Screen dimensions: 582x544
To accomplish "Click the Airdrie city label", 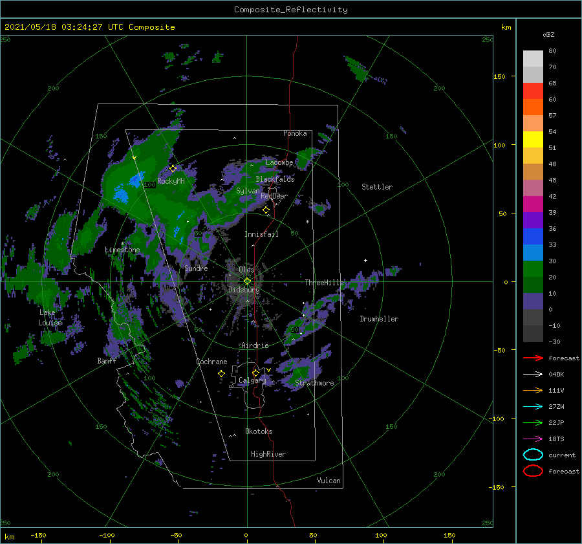I will (x=255, y=345).
